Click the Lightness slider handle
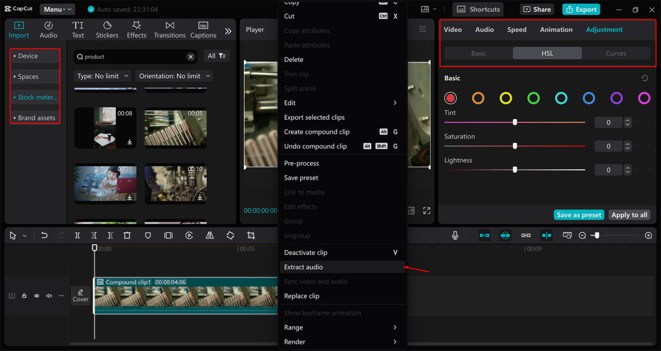Viewport: 661px width, 351px height. pos(515,170)
